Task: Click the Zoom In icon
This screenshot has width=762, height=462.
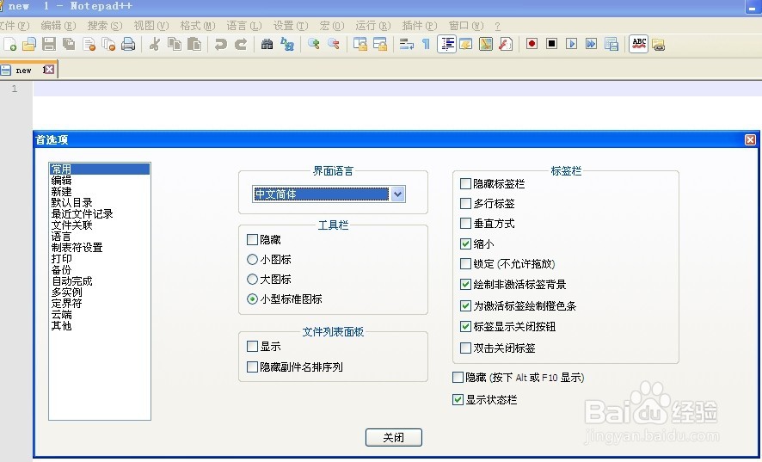Action: [x=313, y=44]
